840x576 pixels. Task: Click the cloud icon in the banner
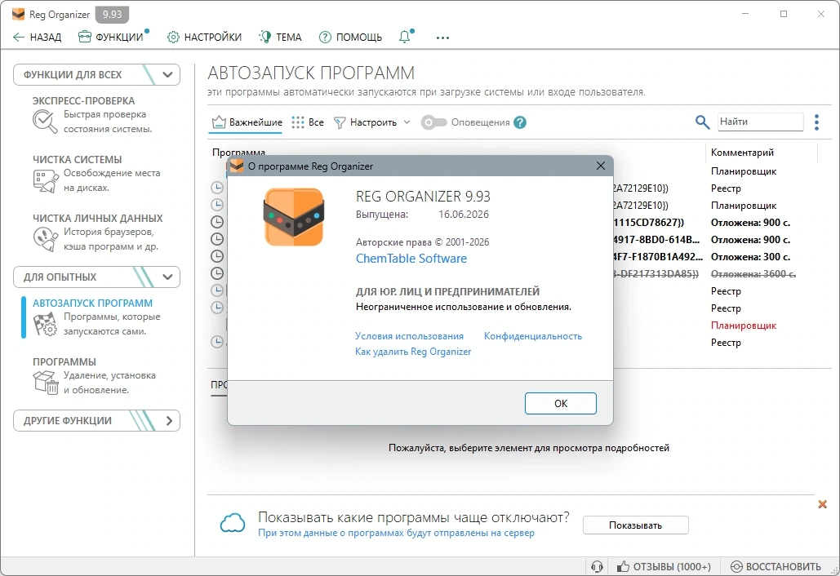pos(233,523)
